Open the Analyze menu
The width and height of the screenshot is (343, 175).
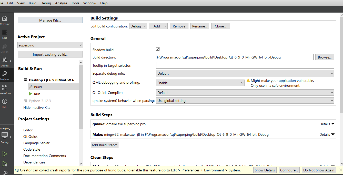click(61, 3)
